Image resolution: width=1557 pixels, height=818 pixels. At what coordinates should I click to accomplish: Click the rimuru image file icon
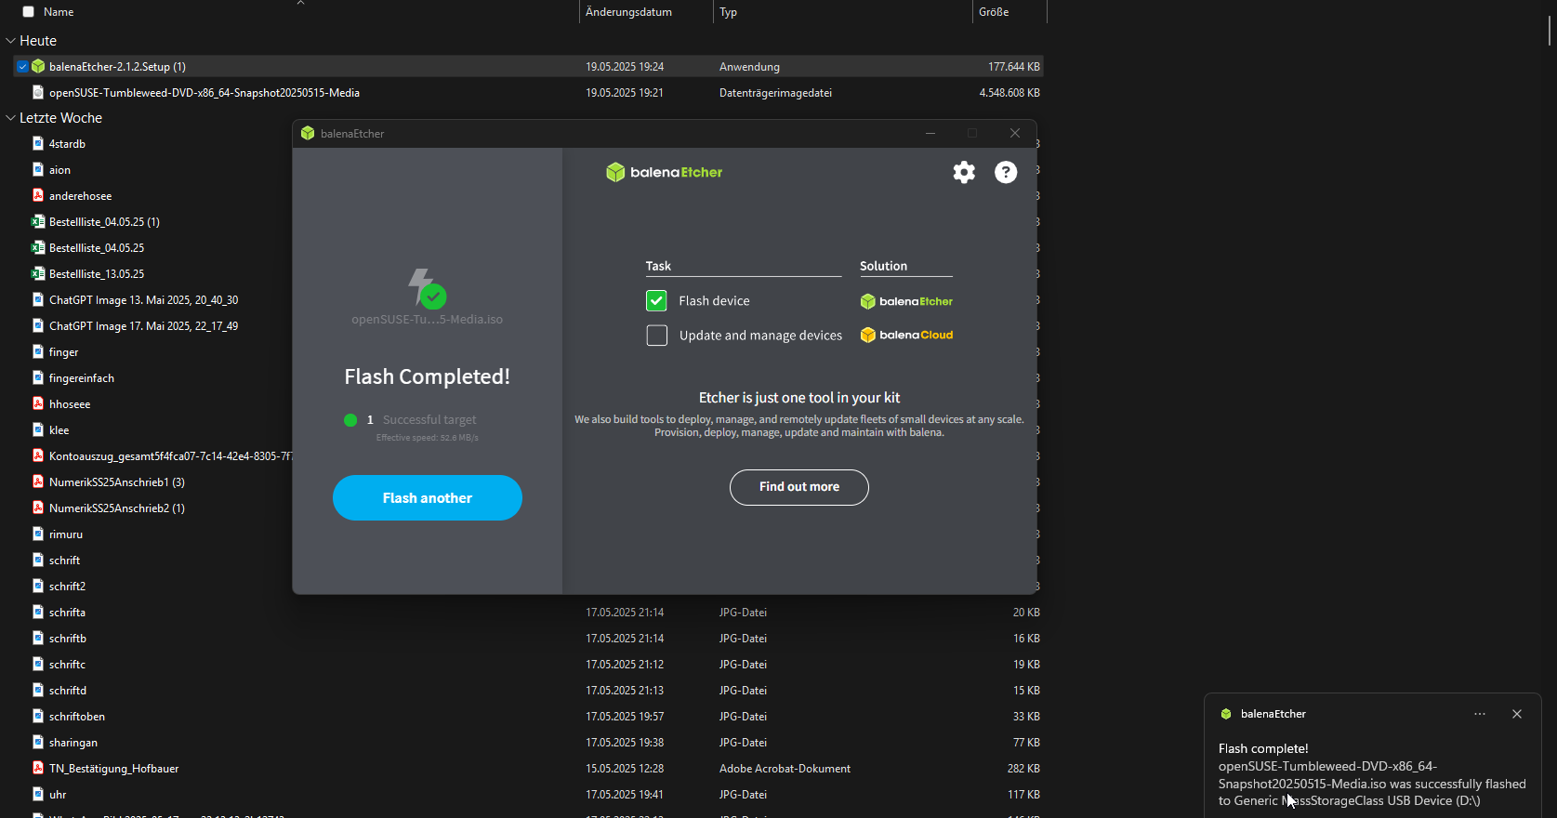38,534
